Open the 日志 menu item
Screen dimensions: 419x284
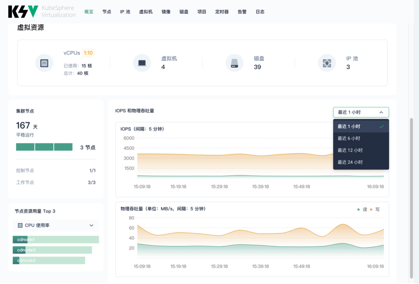(260, 12)
